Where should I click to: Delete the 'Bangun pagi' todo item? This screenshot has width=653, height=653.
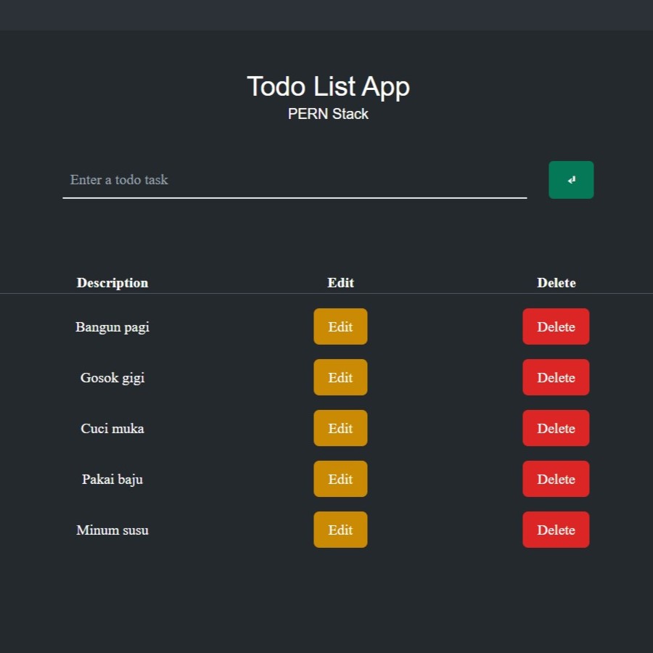pyautogui.click(x=556, y=326)
